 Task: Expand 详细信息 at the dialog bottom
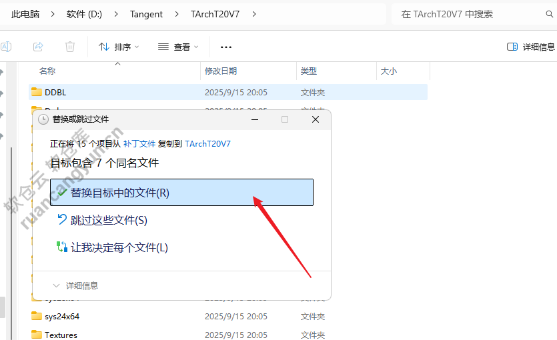pos(75,285)
